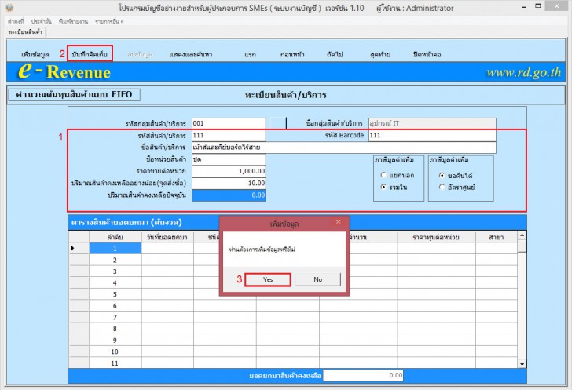Click the reorder point field showing 10.00

(229, 183)
